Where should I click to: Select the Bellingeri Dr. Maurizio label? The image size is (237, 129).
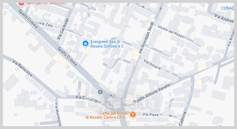46,3
